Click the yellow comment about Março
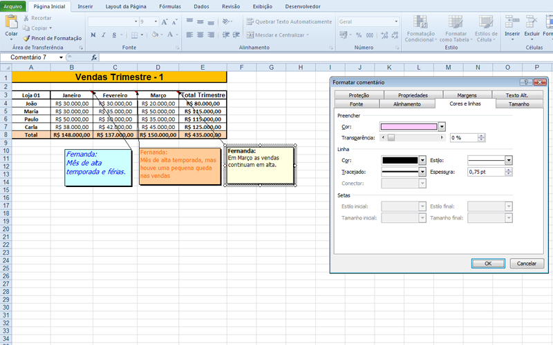553x345 pixels. [x=260, y=166]
